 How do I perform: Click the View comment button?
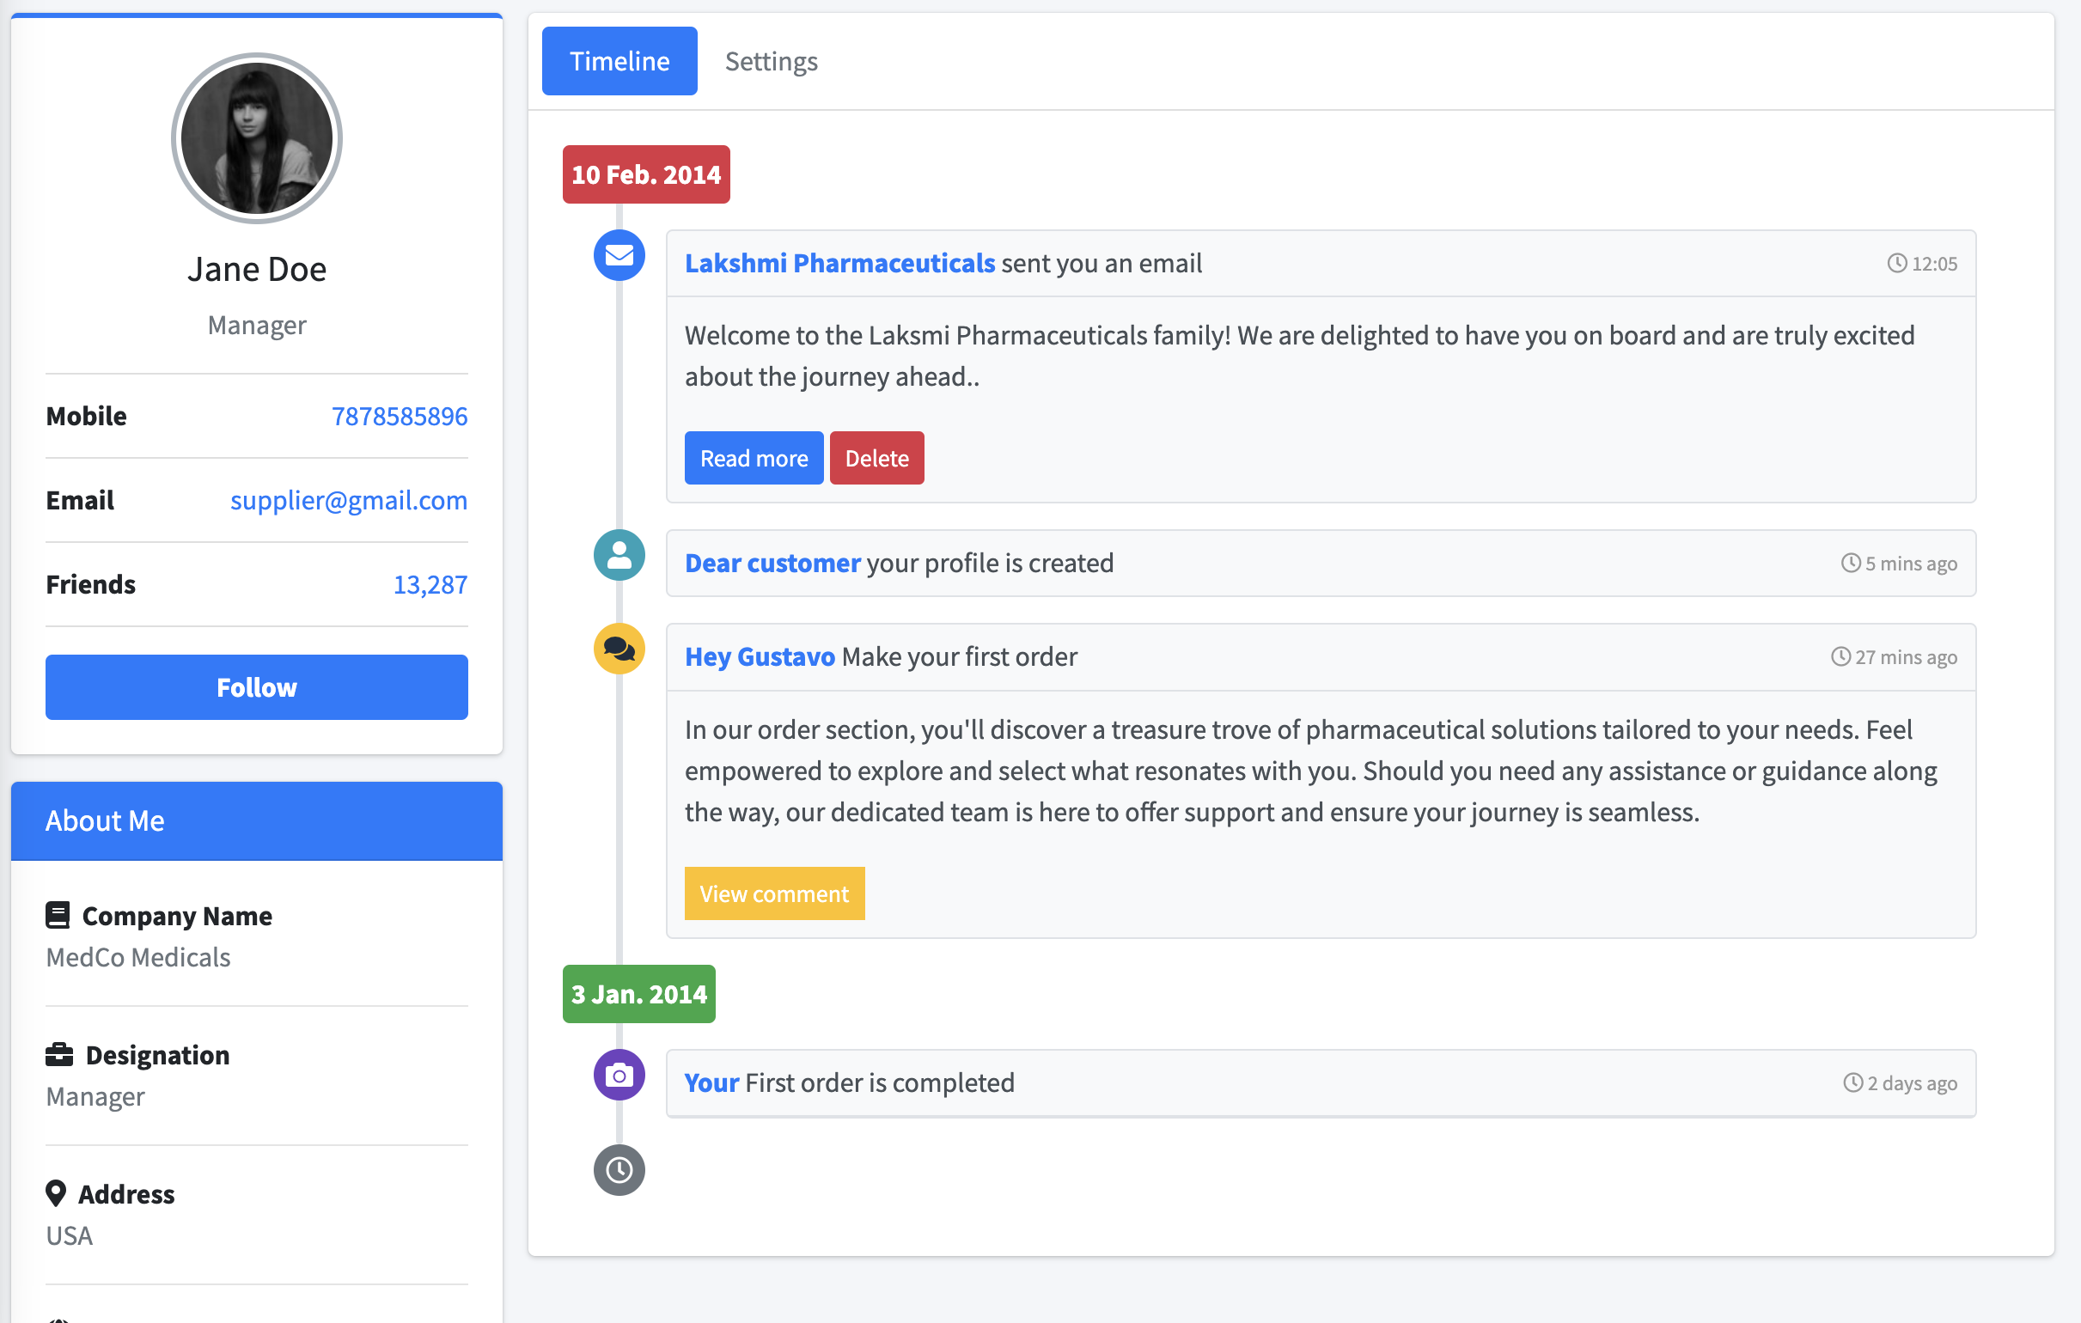point(774,893)
